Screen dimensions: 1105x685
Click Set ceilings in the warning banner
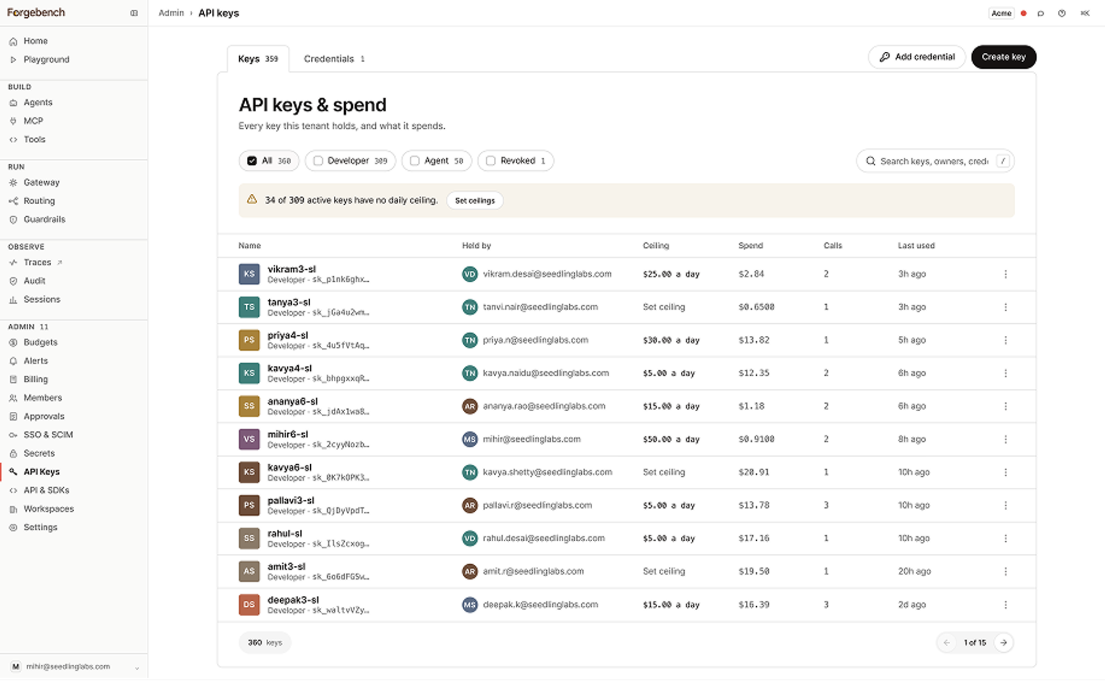coord(475,201)
